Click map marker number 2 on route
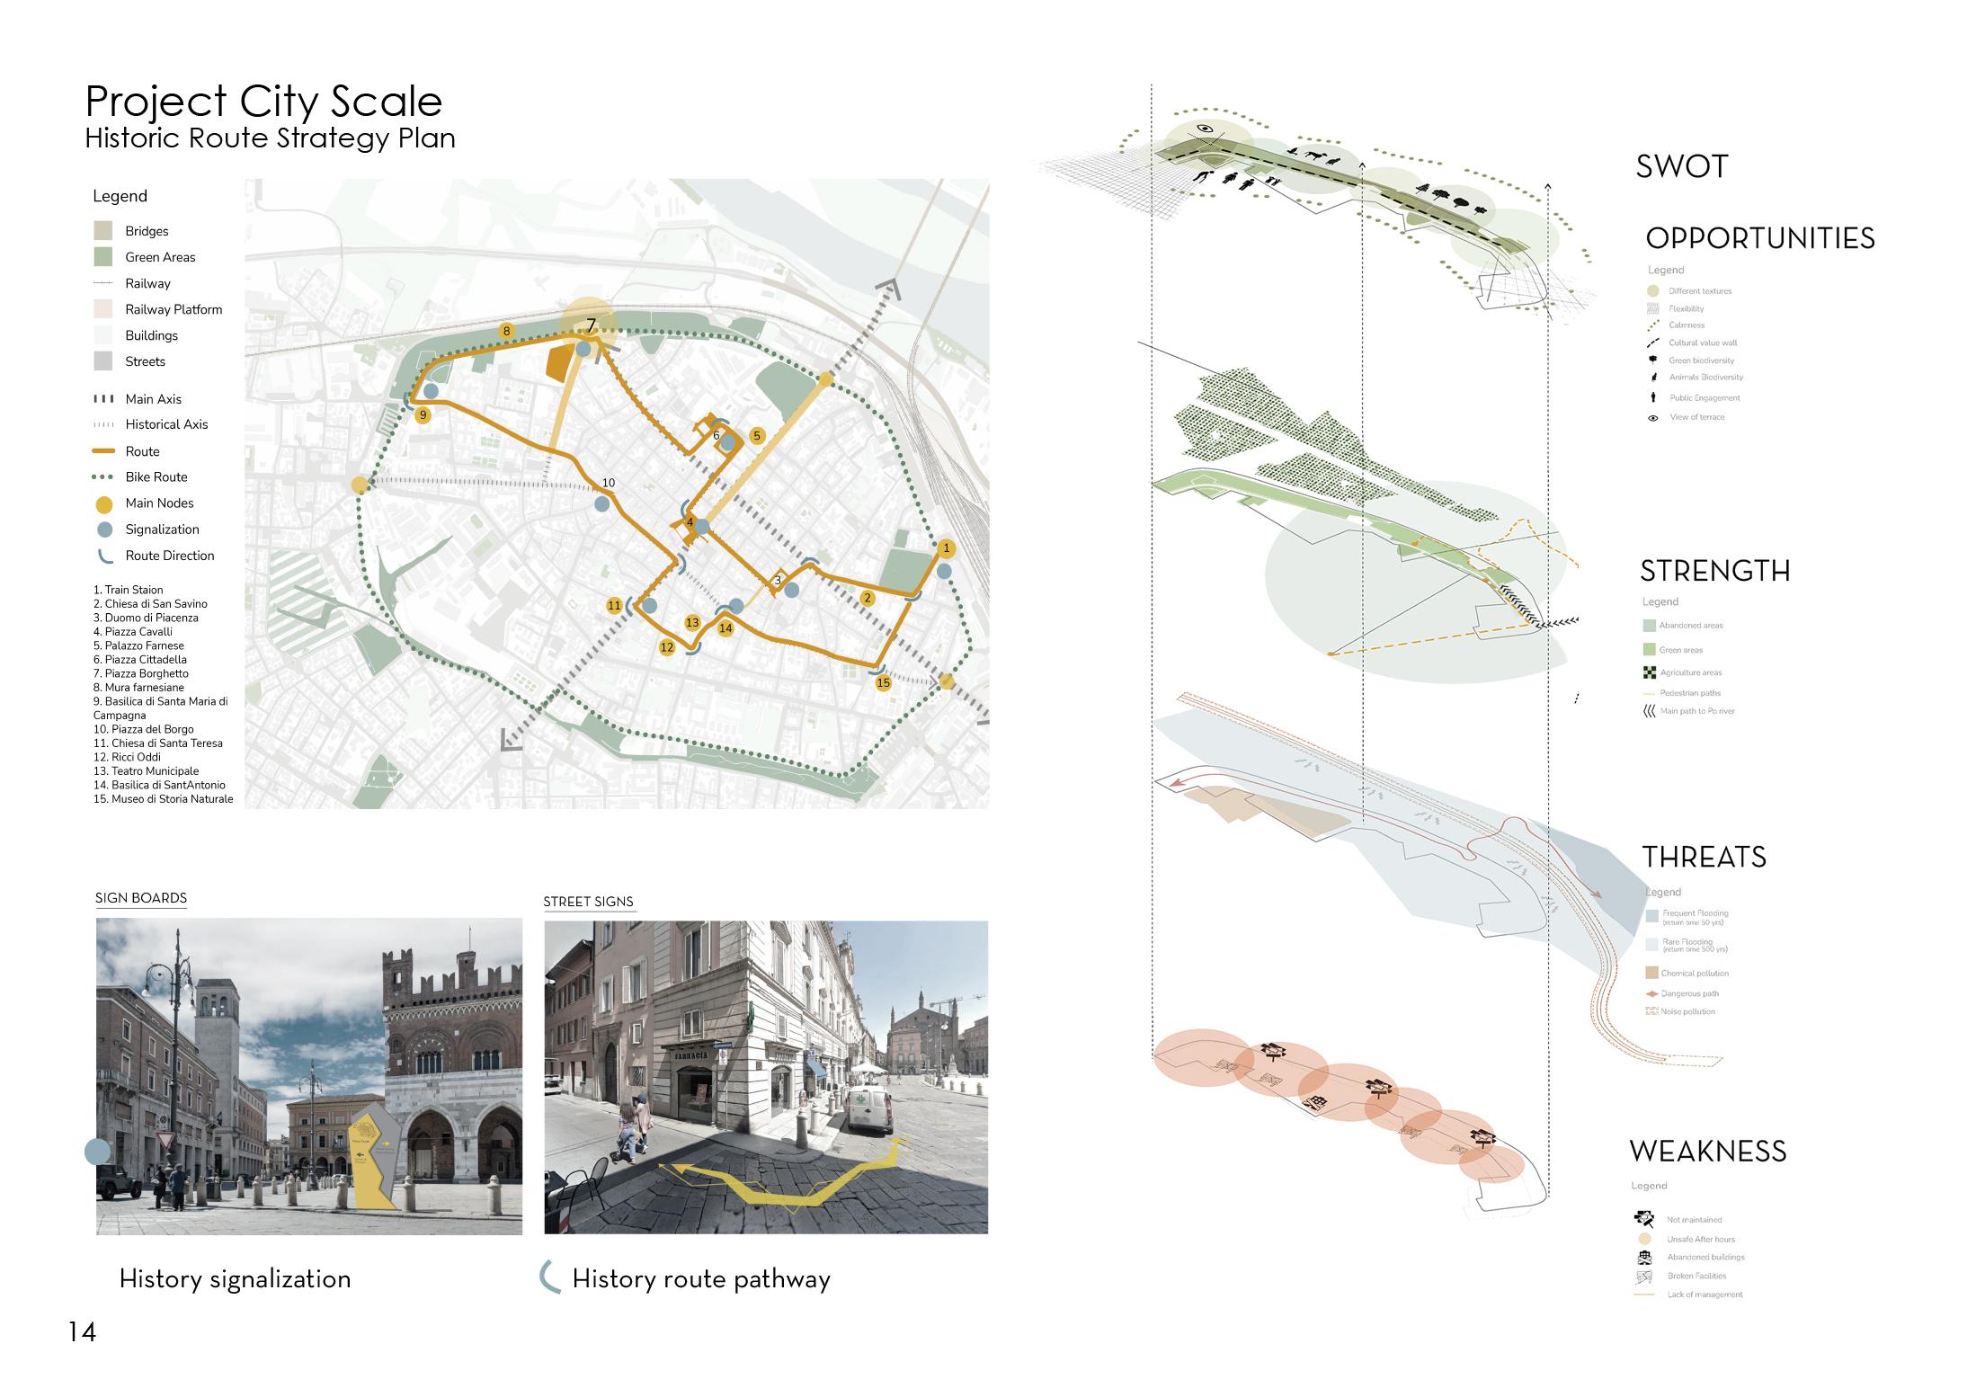The width and height of the screenshot is (1976, 1397). 867,598
